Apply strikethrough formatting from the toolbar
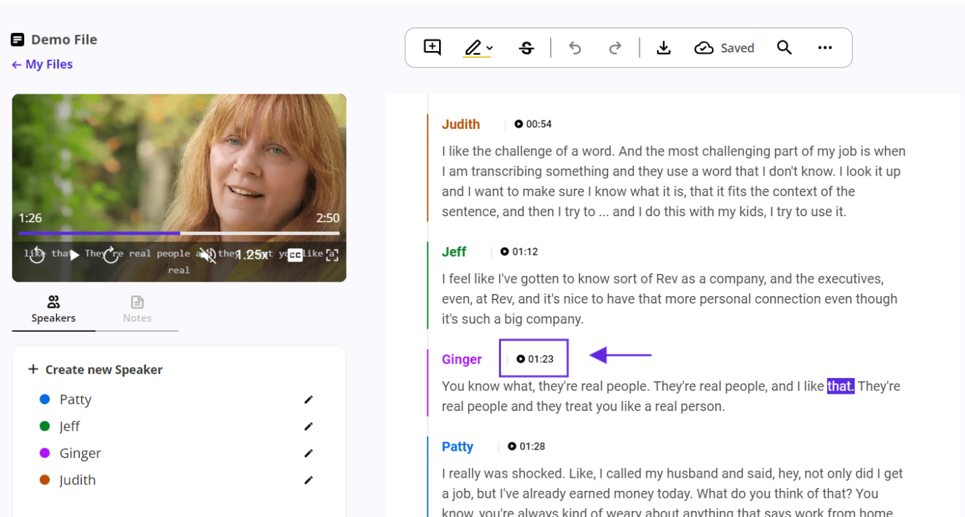Image resolution: width=965 pixels, height=517 pixels. (x=527, y=48)
